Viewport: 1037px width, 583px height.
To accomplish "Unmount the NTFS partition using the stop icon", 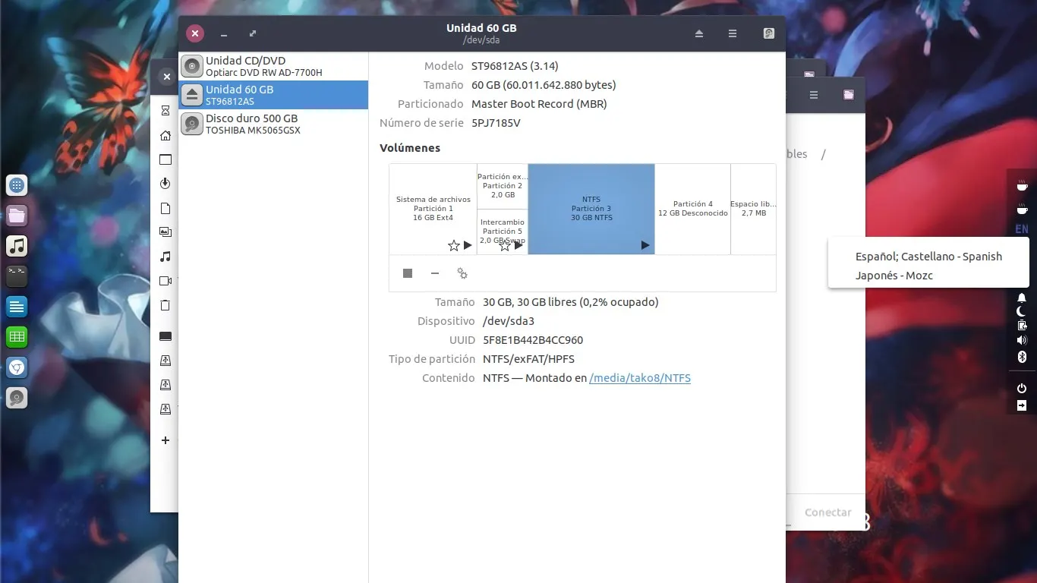I will (x=407, y=273).
